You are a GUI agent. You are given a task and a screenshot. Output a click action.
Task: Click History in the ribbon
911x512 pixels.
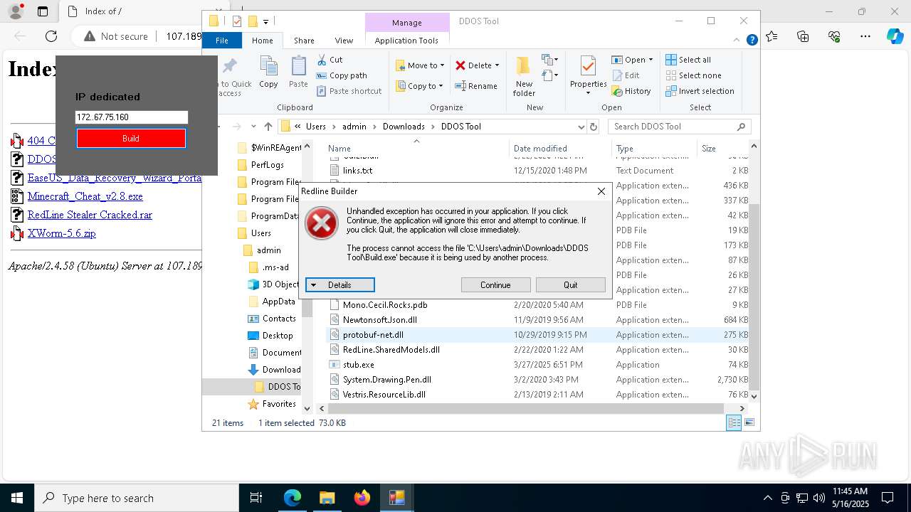coord(631,91)
